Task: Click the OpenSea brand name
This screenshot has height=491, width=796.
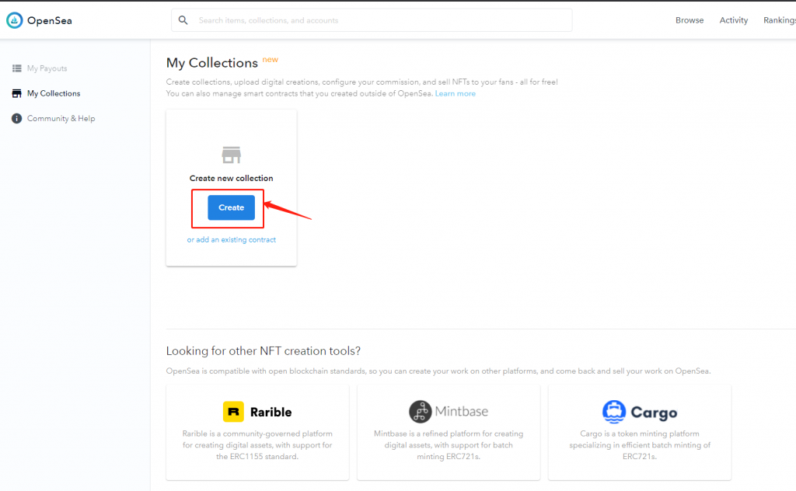Action: (50, 21)
